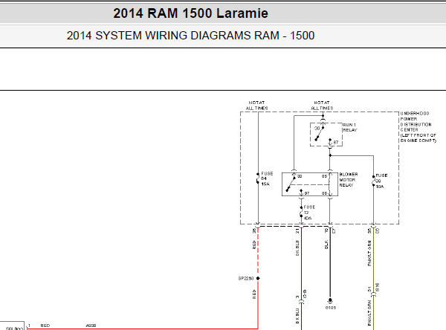Click 'PNK/LT GRN' label just below the distribution center

tap(369, 253)
